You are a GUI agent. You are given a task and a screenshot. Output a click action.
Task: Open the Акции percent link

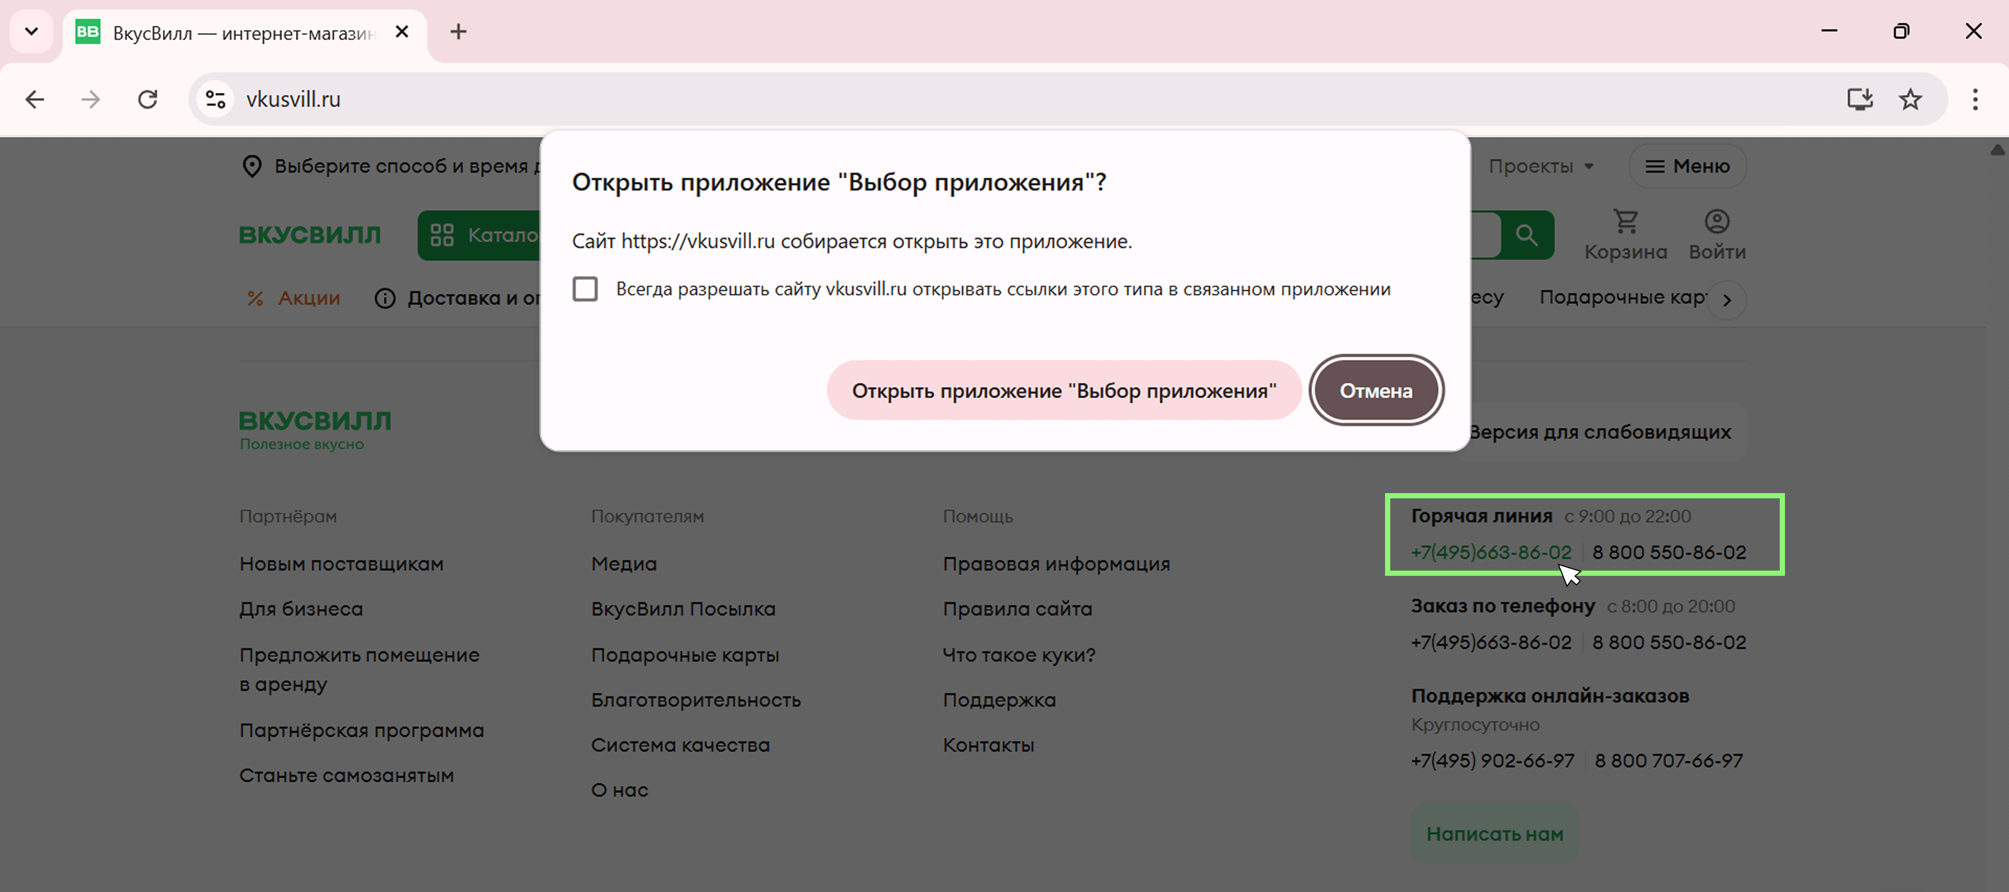click(293, 298)
